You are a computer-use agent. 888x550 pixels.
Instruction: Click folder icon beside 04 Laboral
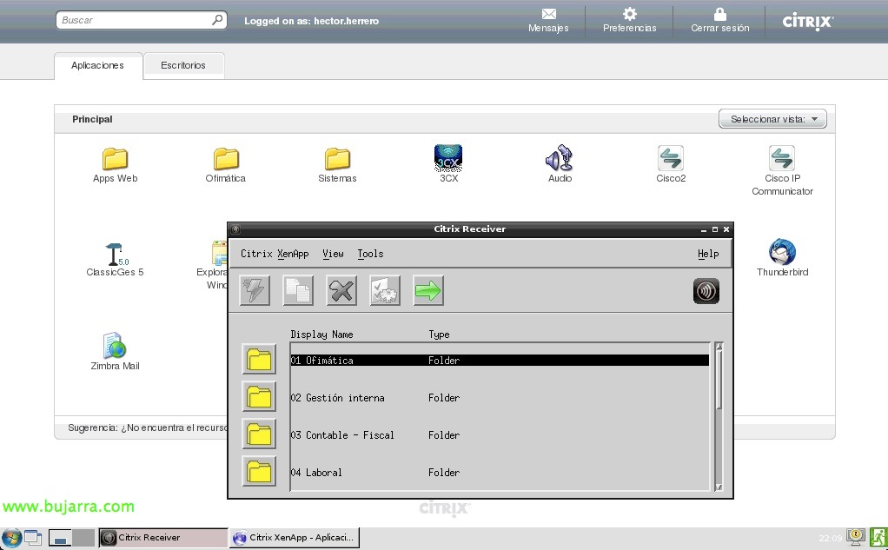(259, 471)
